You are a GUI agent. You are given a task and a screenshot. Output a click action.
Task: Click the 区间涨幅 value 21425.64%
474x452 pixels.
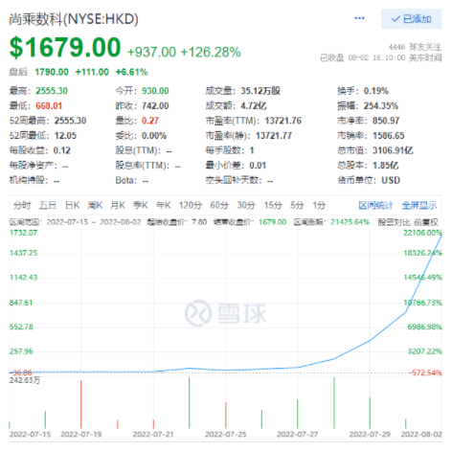[350, 222]
